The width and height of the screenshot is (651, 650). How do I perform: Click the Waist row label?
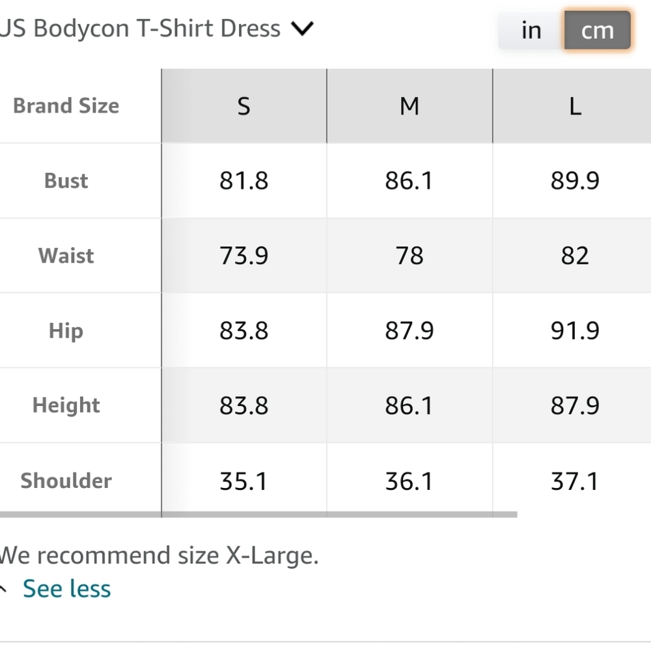tap(66, 256)
